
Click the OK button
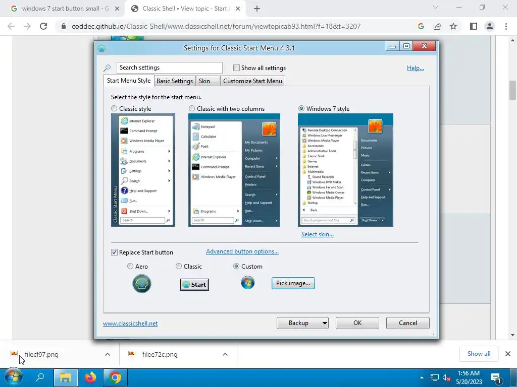click(x=357, y=323)
